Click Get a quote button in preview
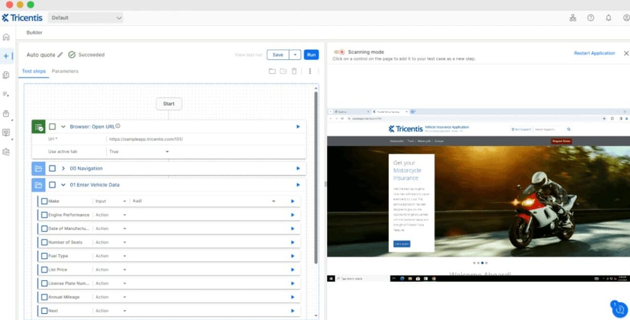 click(402, 244)
